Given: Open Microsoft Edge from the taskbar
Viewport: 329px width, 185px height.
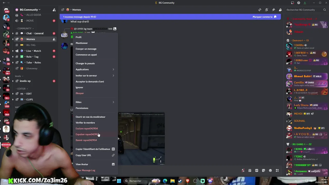Looking at the screenshot, I should click(165, 181).
